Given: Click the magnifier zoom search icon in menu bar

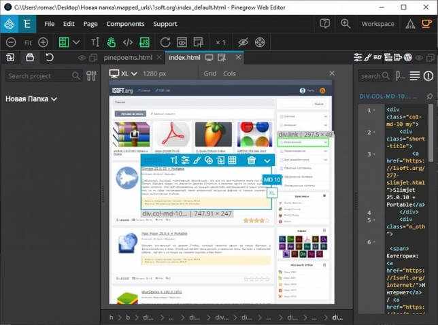Looking at the screenshot, I should coord(346,23).
